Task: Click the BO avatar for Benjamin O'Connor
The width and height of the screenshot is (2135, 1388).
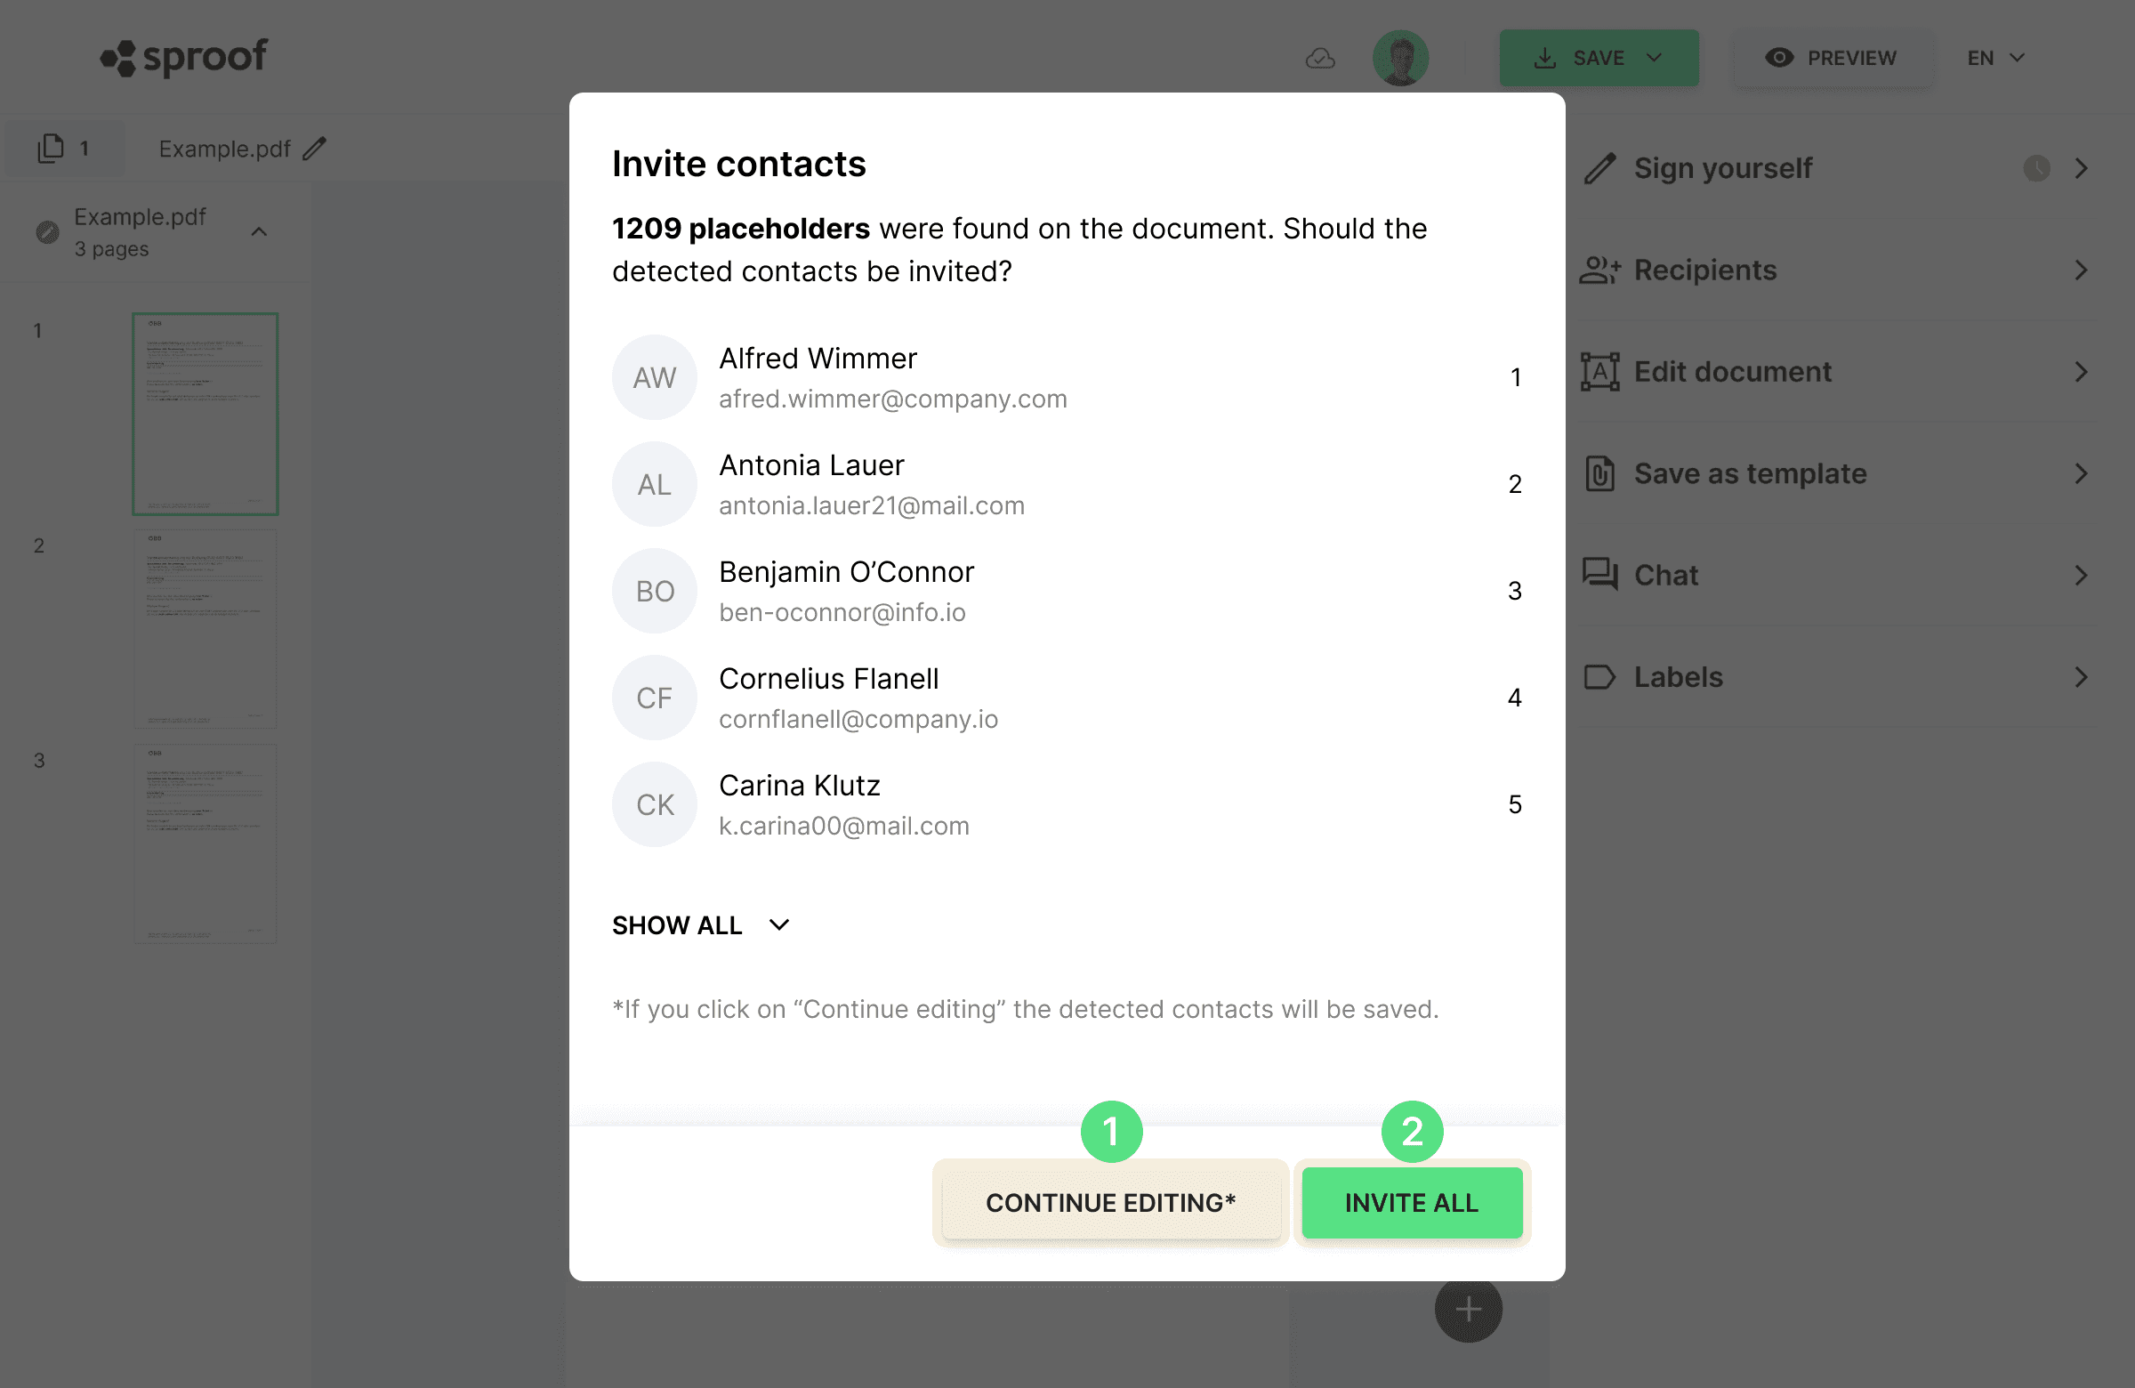Action: [x=654, y=592]
